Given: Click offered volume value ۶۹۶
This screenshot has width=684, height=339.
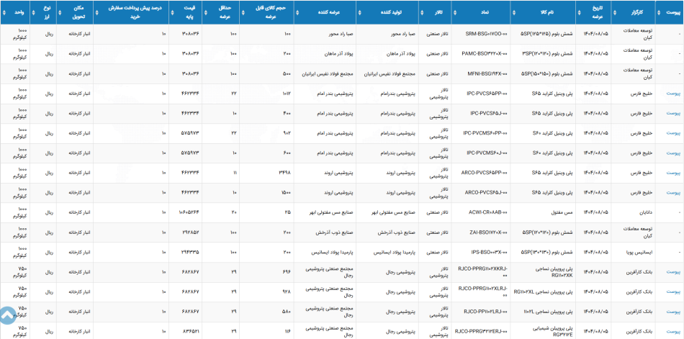Looking at the screenshot, I should click(287, 272).
